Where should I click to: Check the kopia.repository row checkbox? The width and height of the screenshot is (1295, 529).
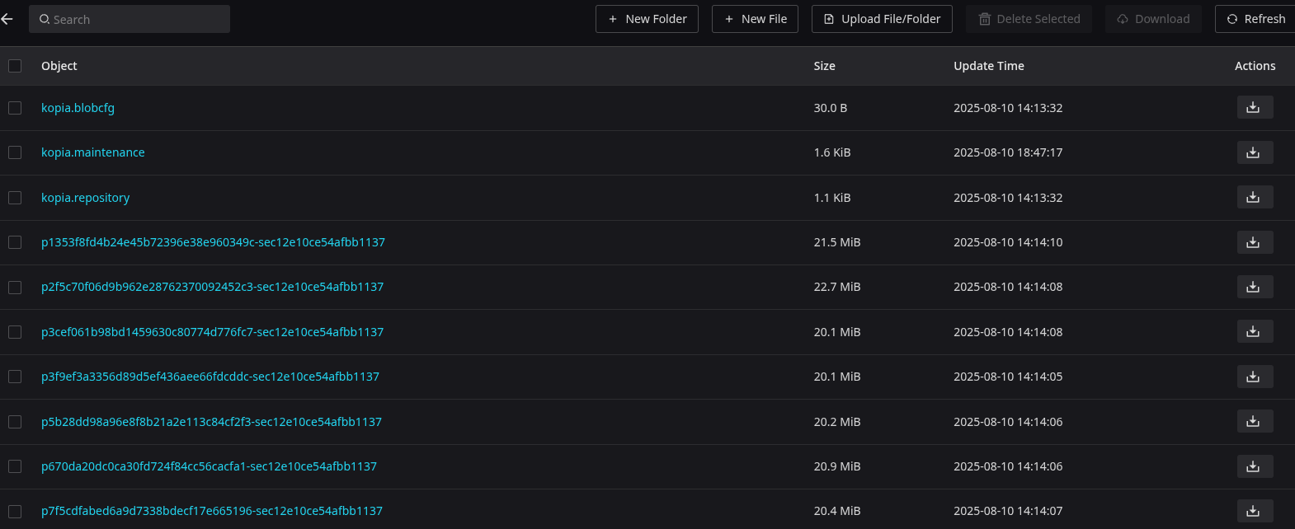pyautogui.click(x=15, y=198)
